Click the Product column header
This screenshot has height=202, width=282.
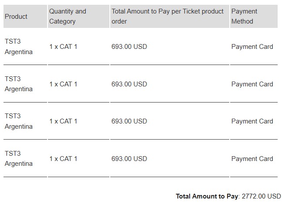16,17
